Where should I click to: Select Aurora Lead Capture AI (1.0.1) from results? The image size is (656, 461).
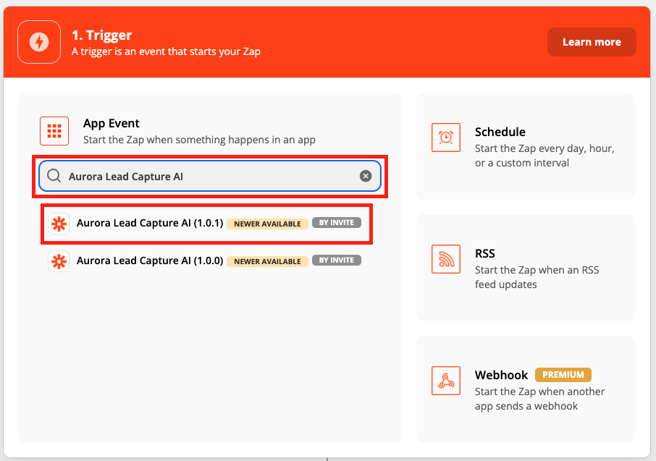click(150, 223)
